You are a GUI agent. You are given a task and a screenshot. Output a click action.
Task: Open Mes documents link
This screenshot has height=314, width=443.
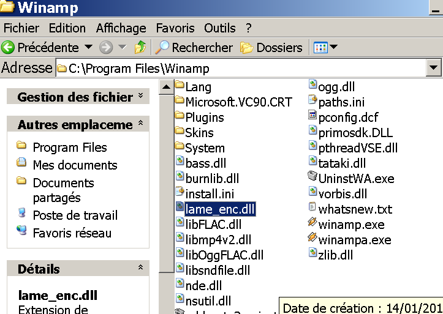point(75,165)
